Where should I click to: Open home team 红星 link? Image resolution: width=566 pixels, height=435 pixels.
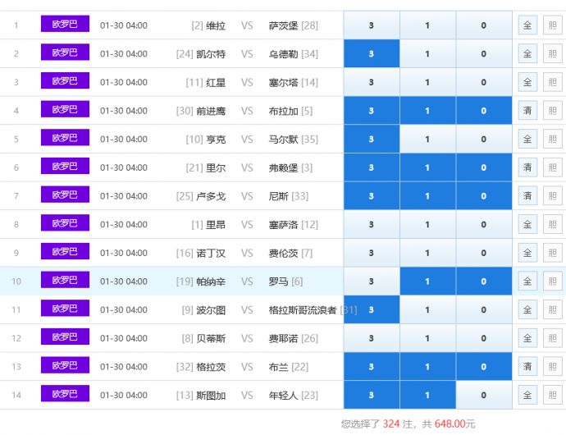(217, 82)
